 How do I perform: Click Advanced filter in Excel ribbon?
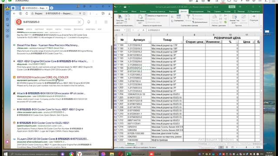[200, 22]
